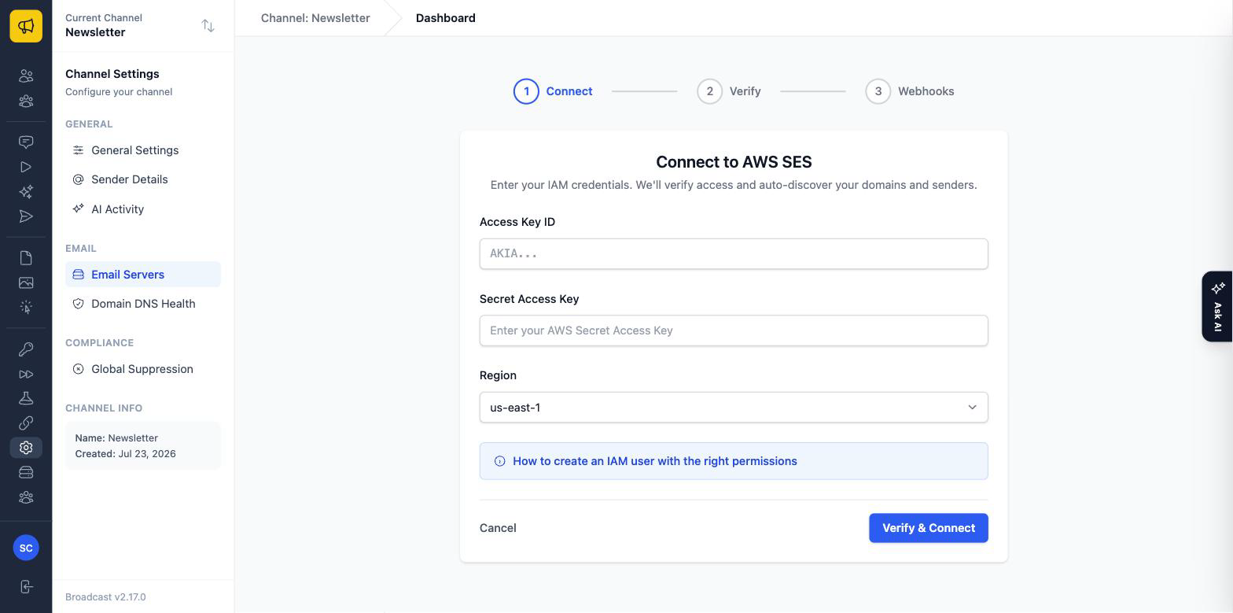Screen dimensions: 1233x613
Task: Click the Secret Access Key input field
Action: click(x=734, y=331)
